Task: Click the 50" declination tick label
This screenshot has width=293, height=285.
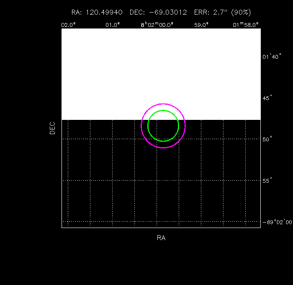Action: click(268, 139)
